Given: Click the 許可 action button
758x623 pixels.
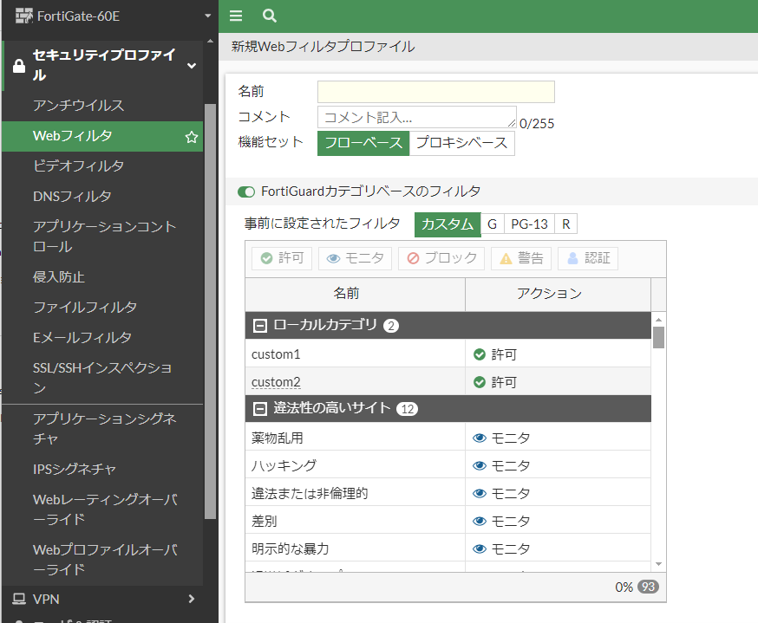Looking at the screenshot, I should tap(282, 258).
